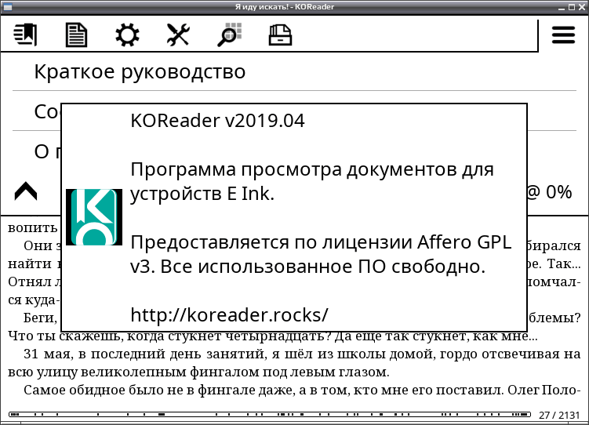Open the Краткое руководство menu entry
Screen dimensions: 589x425
(294, 71)
